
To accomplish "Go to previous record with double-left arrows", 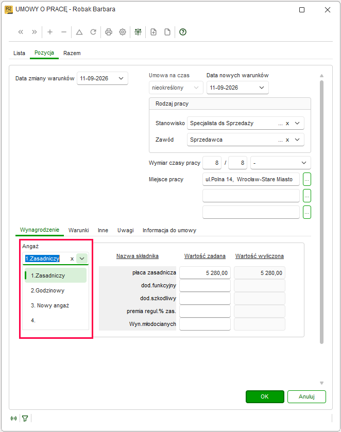I will click(21, 32).
